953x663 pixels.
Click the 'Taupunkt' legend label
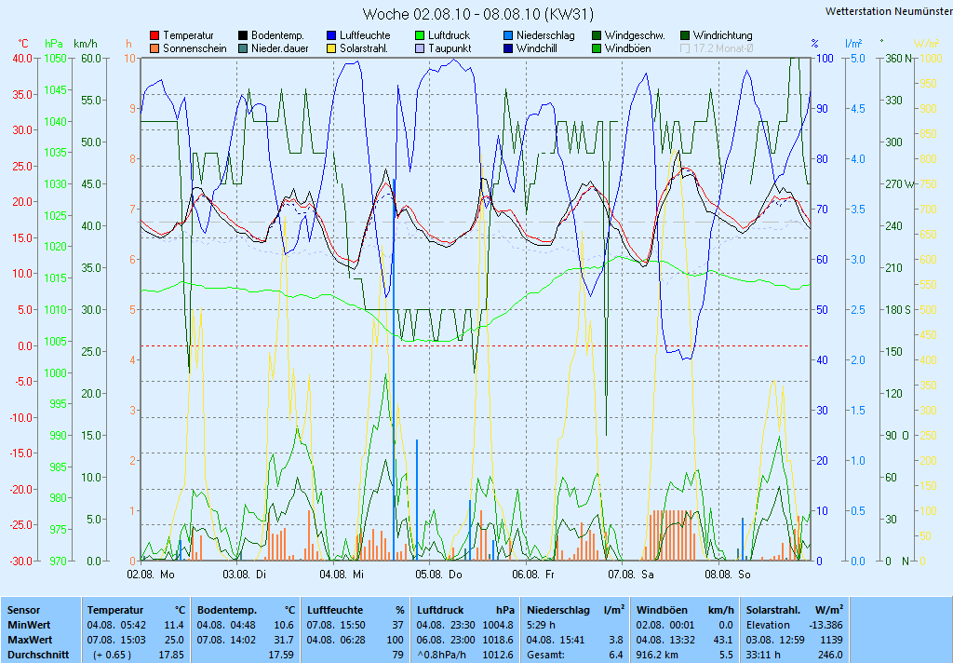pos(450,48)
